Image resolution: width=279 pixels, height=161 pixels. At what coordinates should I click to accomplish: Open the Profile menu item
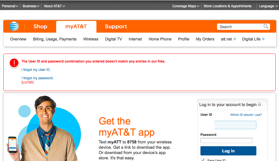tap(184, 39)
